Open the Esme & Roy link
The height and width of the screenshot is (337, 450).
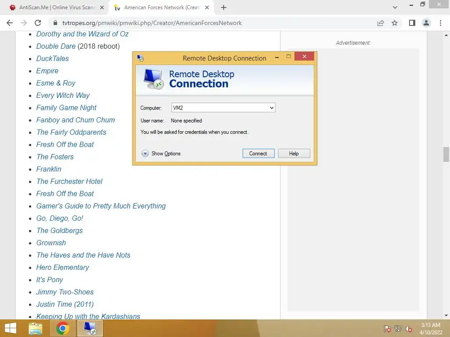click(56, 83)
